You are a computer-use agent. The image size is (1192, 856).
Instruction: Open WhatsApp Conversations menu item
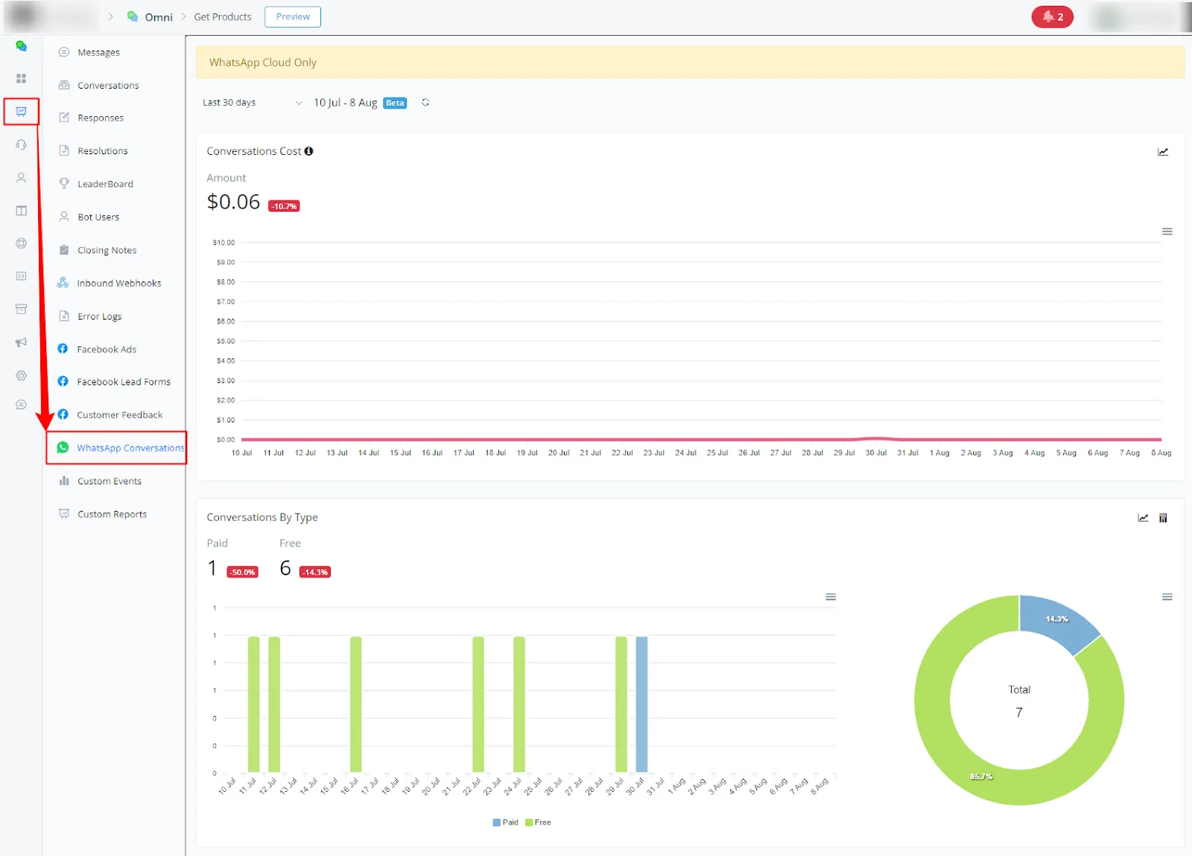(x=116, y=448)
